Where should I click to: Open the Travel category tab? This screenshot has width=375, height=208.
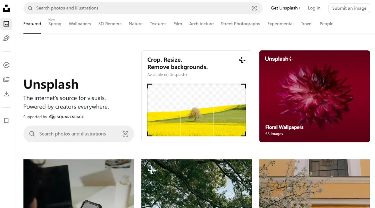(x=306, y=24)
